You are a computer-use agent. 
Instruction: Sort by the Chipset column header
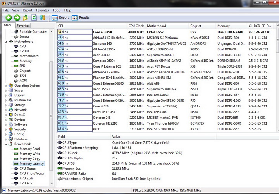pos(202,26)
